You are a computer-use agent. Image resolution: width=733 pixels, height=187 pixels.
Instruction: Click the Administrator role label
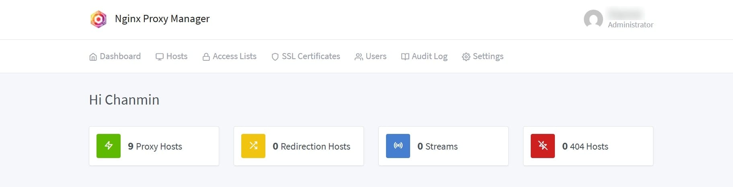[630, 25]
